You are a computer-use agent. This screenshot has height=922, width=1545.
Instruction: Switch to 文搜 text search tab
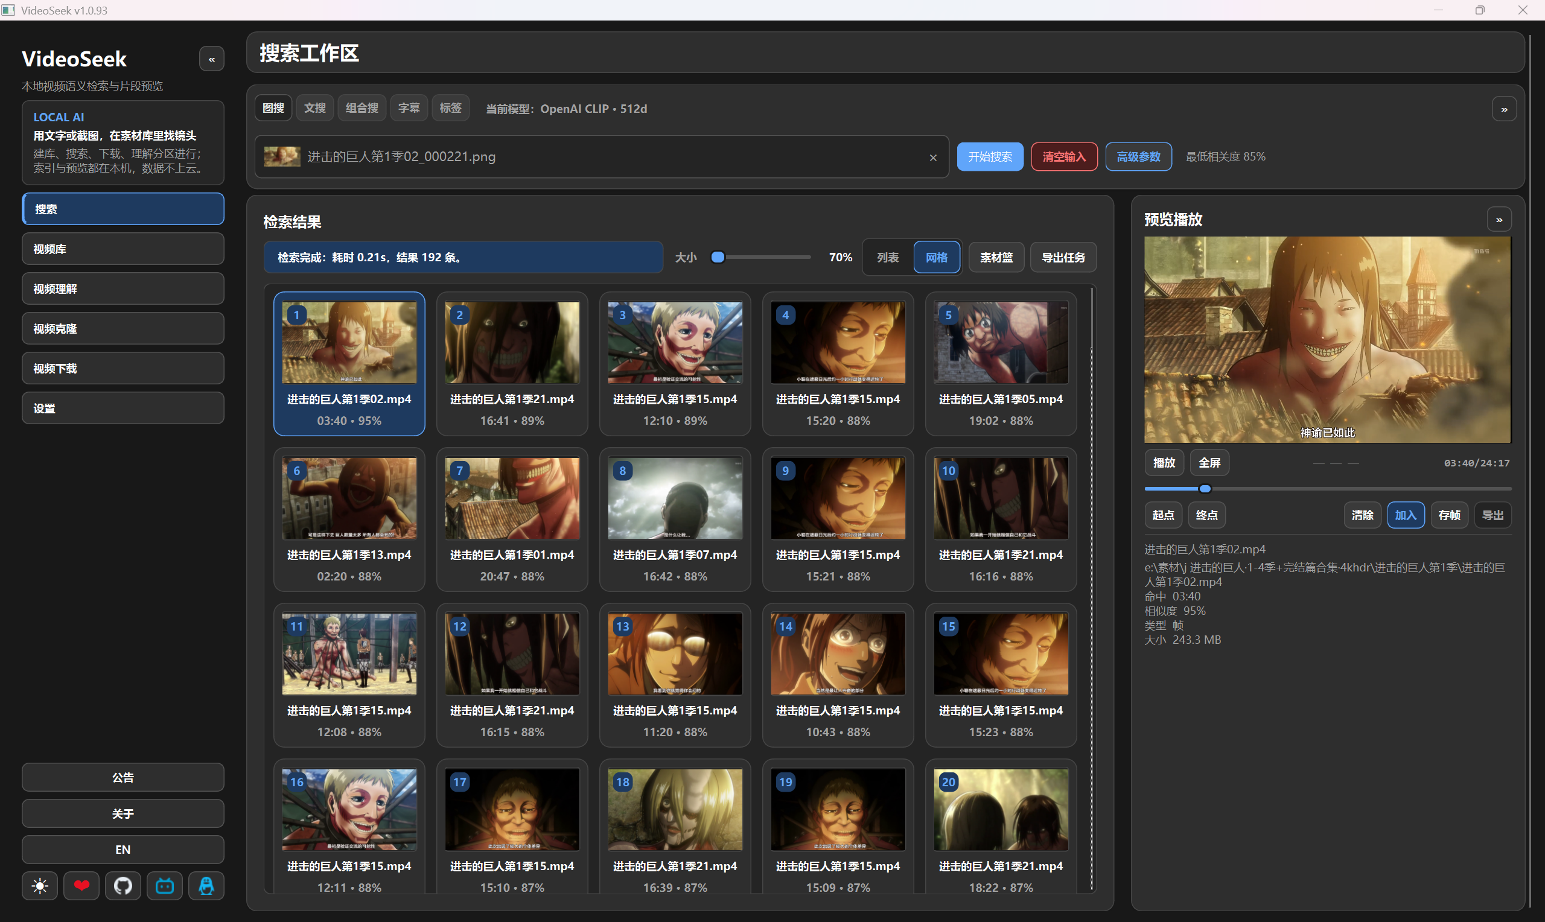pyautogui.click(x=315, y=108)
